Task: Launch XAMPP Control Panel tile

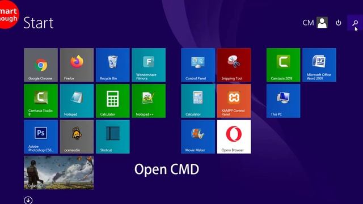Action: (x=234, y=101)
